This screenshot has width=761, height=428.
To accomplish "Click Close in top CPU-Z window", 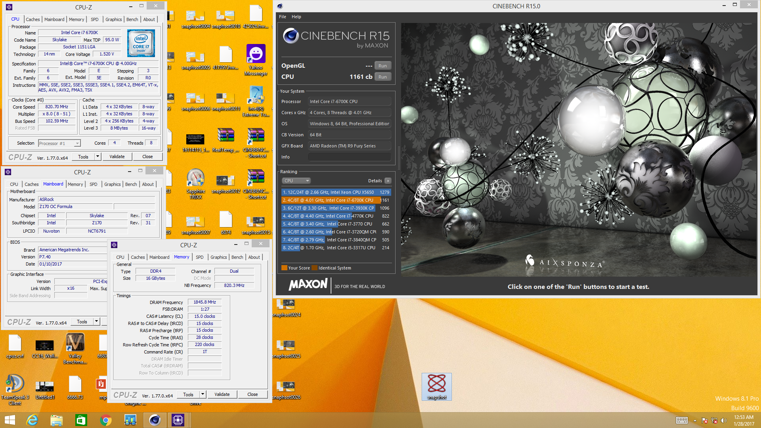I will pyautogui.click(x=147, y=157).
